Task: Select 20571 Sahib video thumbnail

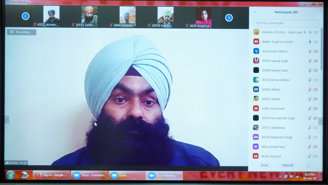Action: (x=89, y=16)
